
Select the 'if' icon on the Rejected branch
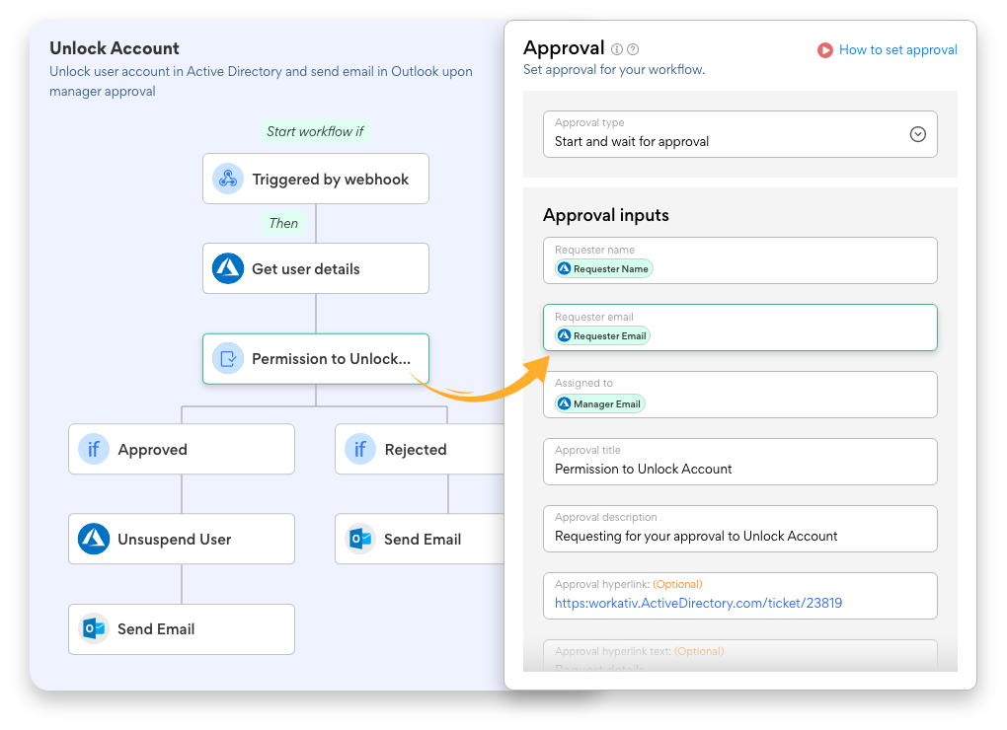[x=361, y=449]
